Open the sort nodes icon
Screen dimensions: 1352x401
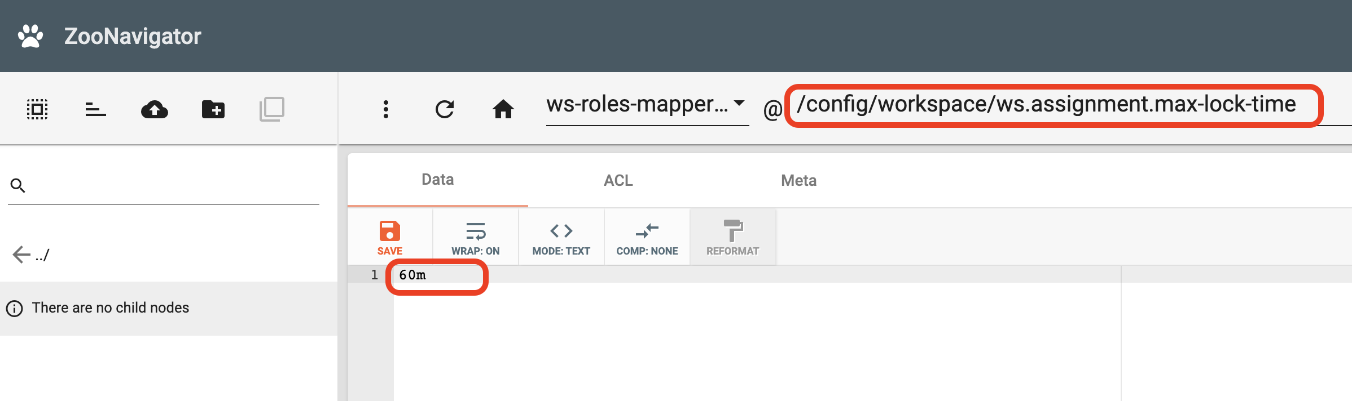click(96, 109)
